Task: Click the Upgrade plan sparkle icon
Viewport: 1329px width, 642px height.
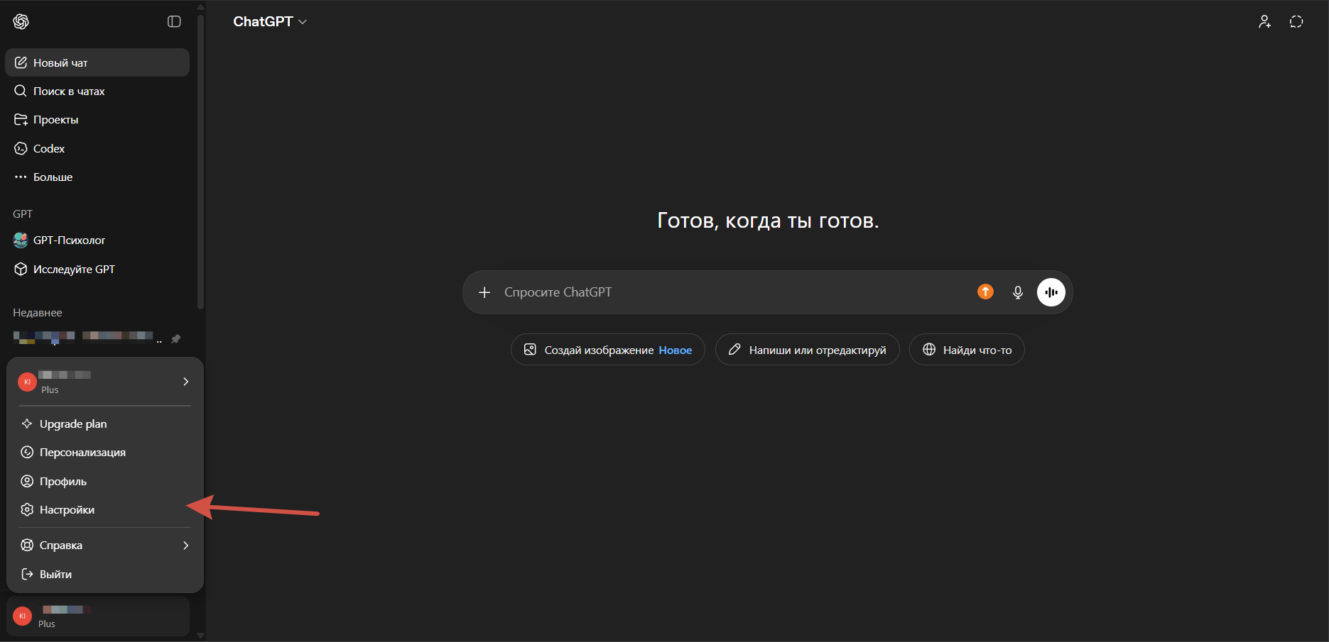Action: (x=27, y=424)
